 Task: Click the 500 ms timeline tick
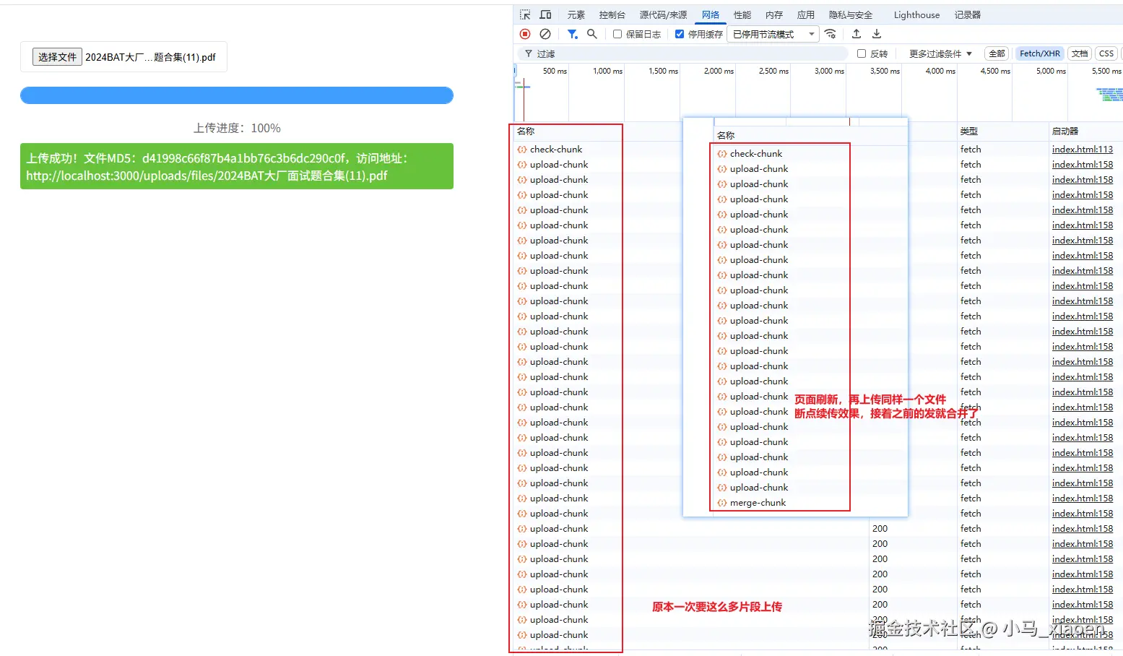pyautogui.click(x=555, y=71)
